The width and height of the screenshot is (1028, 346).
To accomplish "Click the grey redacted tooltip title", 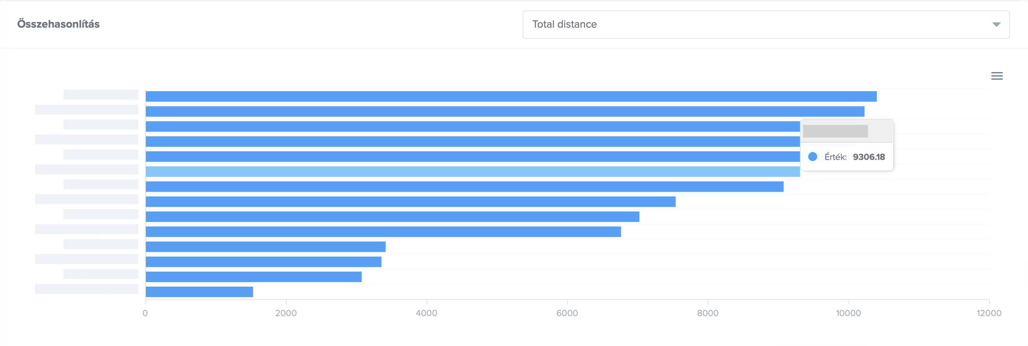I will tap(835, 131).
